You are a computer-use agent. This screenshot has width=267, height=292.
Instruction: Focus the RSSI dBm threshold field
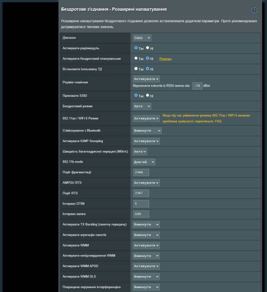197,86
